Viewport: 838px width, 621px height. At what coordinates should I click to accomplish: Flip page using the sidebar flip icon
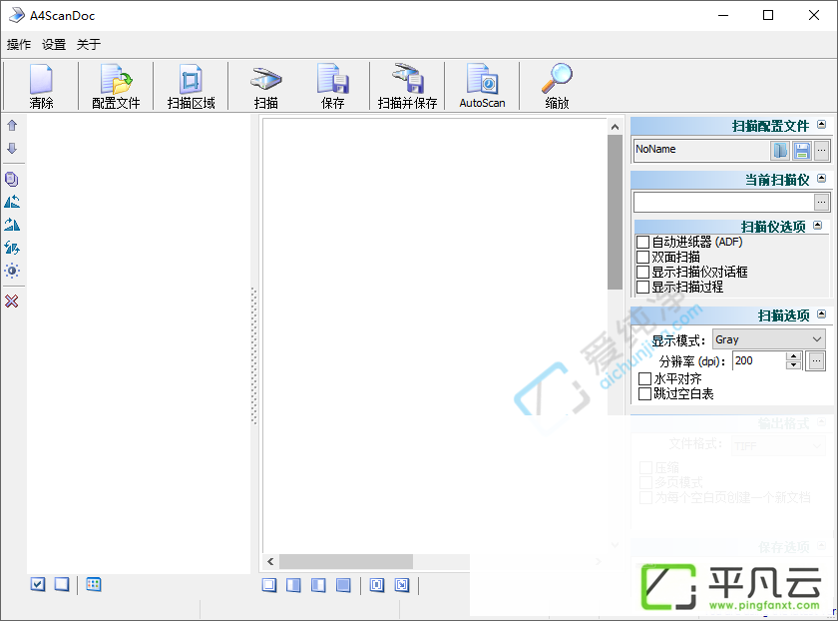[12, 248]
